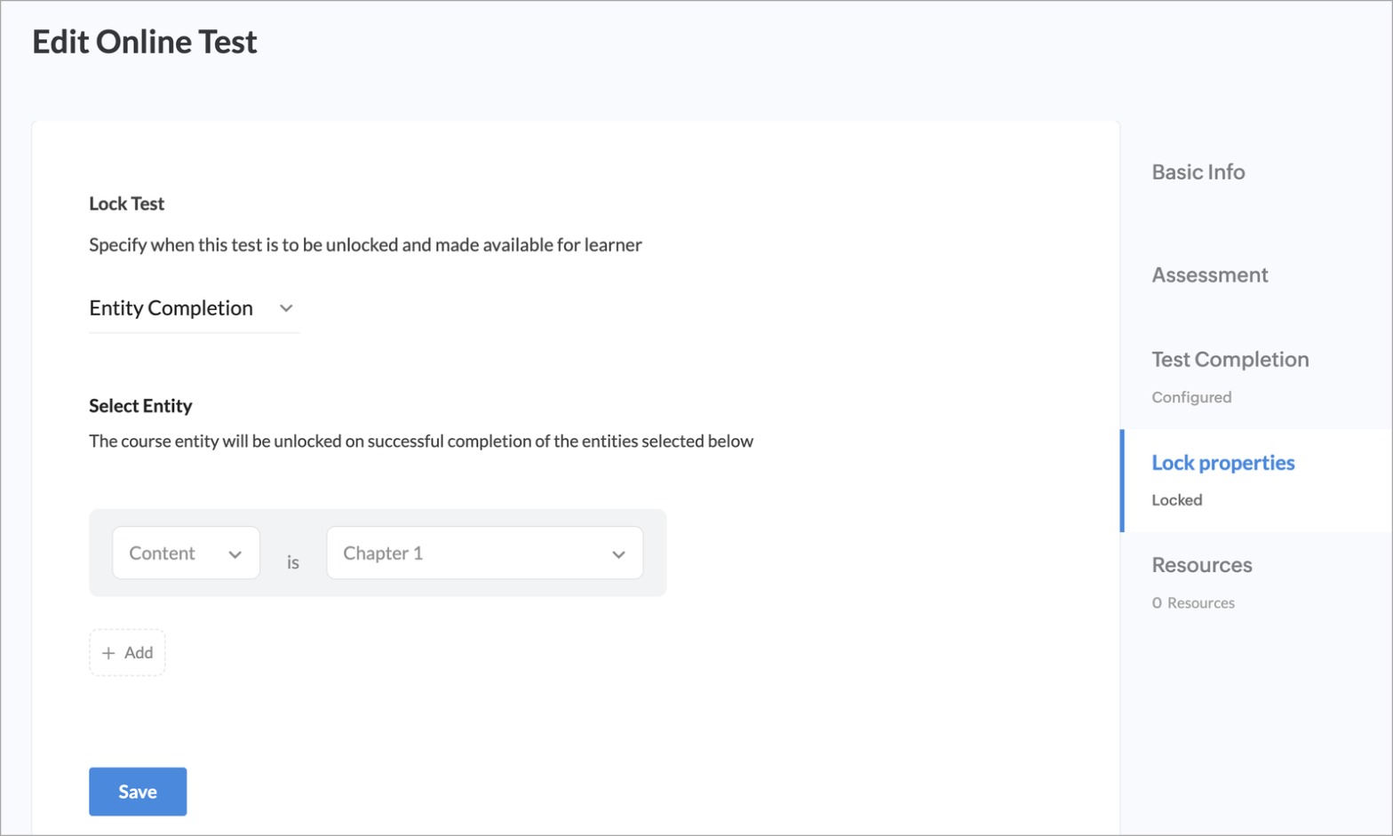This screenshot has width=1393, height=836.
Task: Click the Lock Test heading
Action: pos(126,203)
